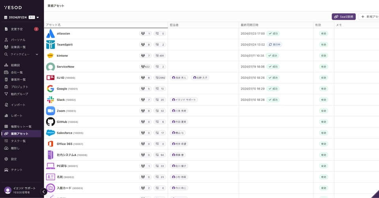Click the 浅井 芳人 assignee chip

pyautogui.click(x=179, y=78)
